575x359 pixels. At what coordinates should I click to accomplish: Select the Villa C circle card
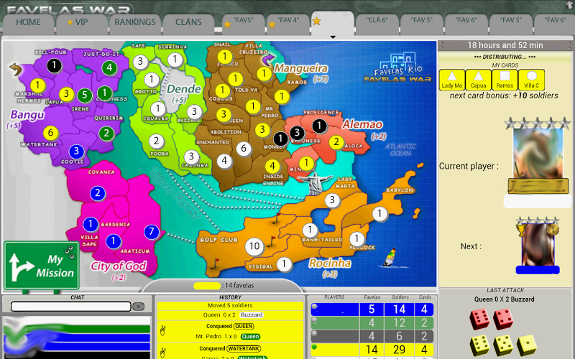[531, 80]
